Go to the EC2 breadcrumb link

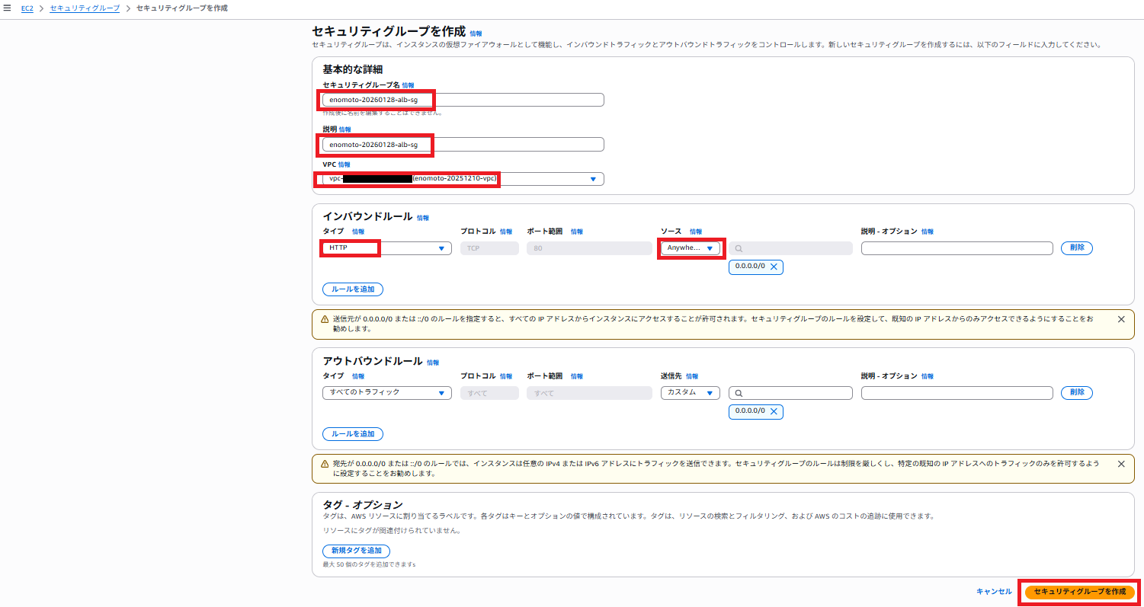point(27,8)
